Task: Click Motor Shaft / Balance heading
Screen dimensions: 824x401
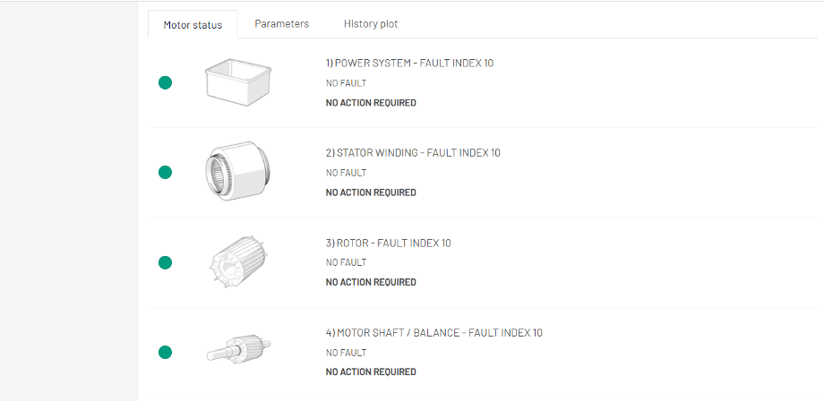Action: (433, 333)
